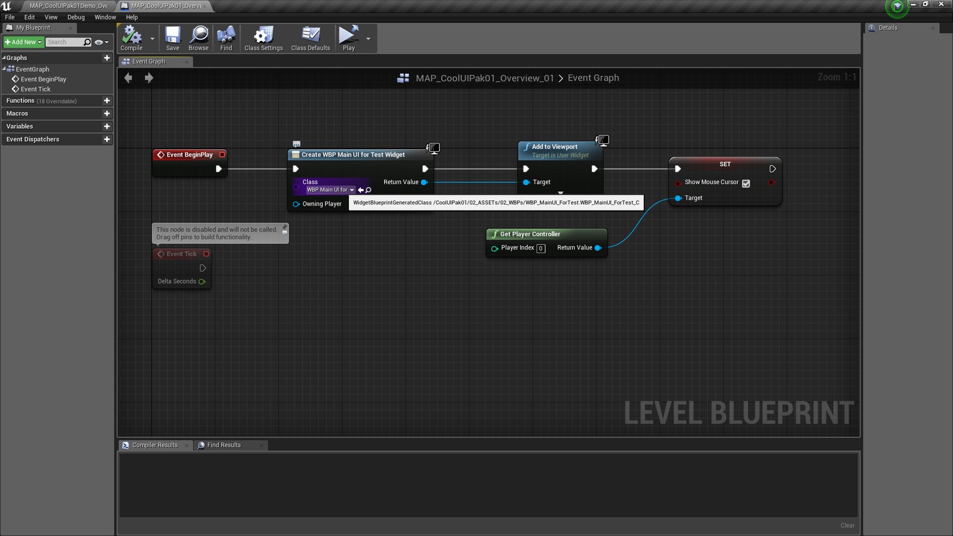Add a new Event Dispatcher with the plus icon
This screenshot has width=953, height=536.
[x=107, y=139]
